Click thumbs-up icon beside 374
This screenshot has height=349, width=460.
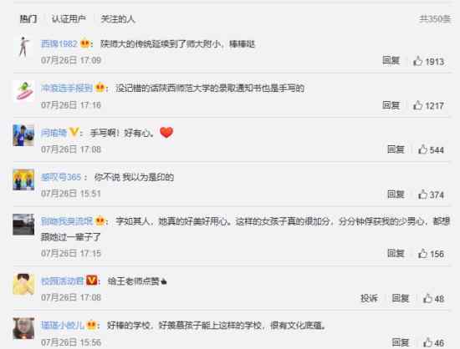(x=422, y=194)
